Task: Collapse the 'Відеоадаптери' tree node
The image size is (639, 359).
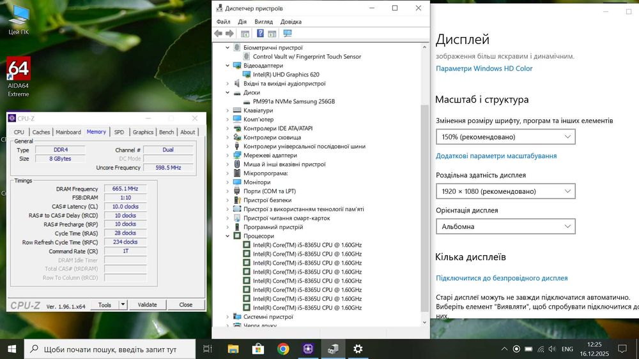Action: (x=227, y=66)
